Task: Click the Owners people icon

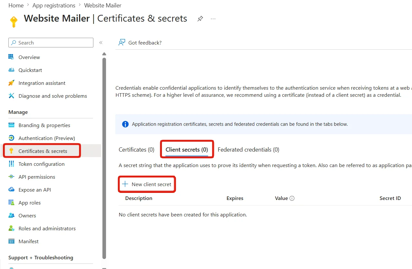Action: point(11,215)
